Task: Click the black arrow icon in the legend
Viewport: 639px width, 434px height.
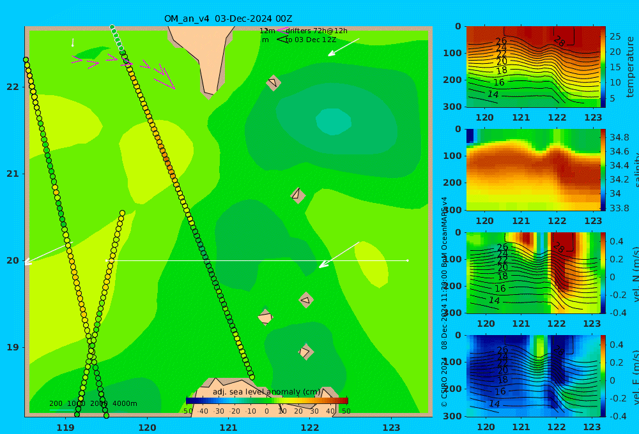Action: coord(282,39)
